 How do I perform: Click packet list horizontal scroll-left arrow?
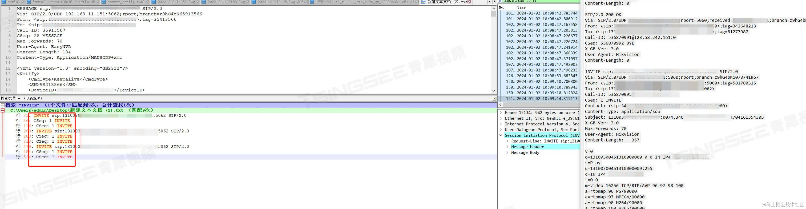500,105
